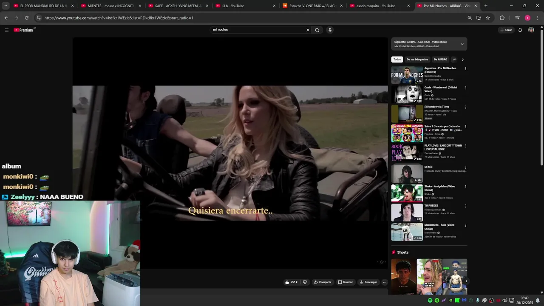This screenshot has height=306, width=544.
Task: Go back with the browser back arrow
Action: (x=6, y=18)
